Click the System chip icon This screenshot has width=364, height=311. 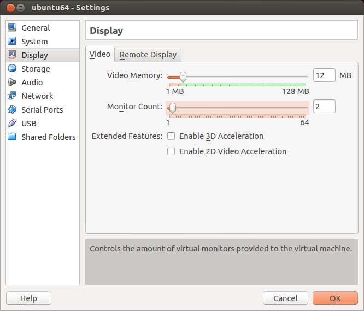pyautogui.click(x=12, y=41)
